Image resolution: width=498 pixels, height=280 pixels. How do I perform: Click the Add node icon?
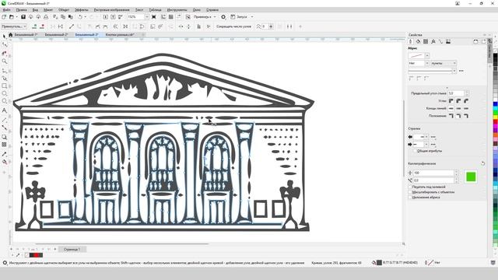[x=34, y=26]
